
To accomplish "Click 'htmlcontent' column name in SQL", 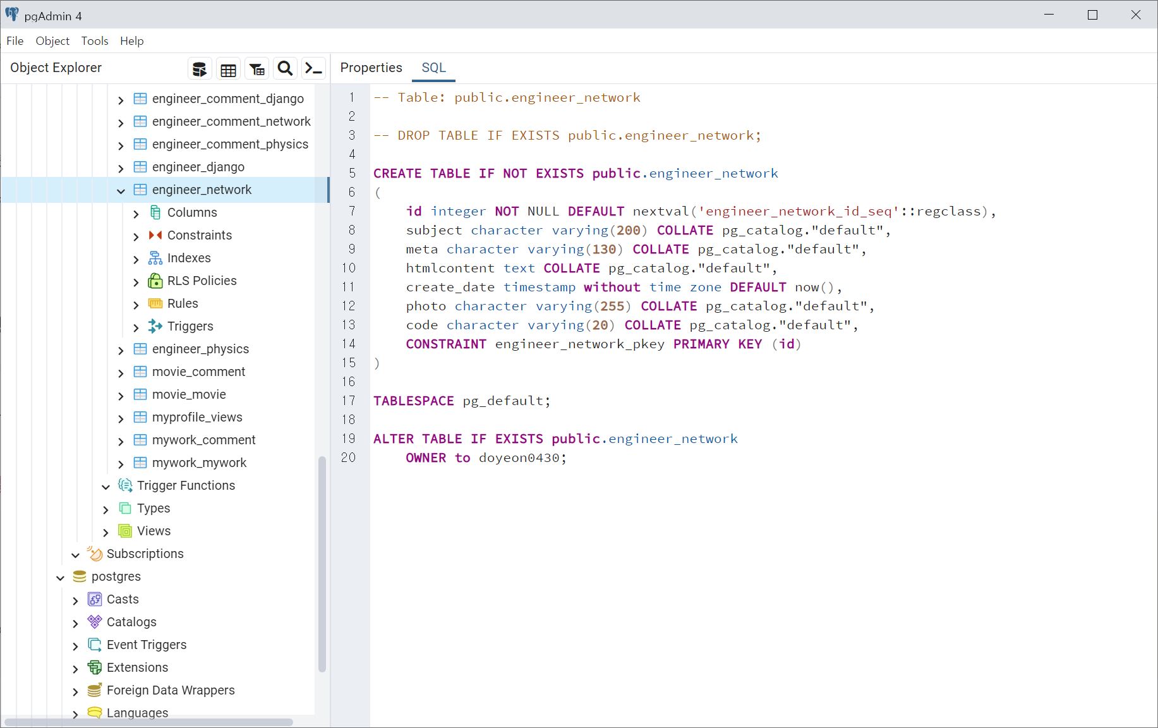I will [x=450, y=268].
